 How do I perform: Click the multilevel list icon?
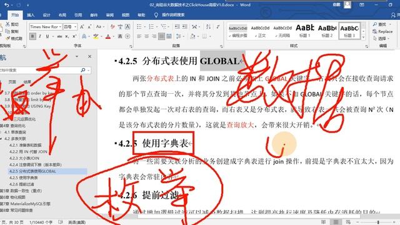tap(164, 27)
